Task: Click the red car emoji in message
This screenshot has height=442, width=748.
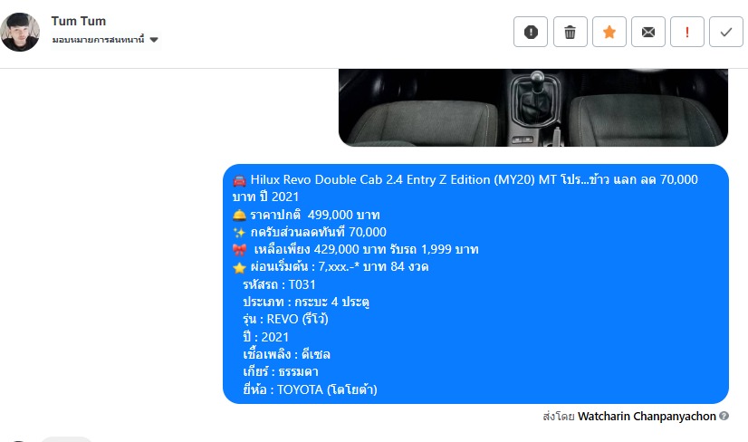Action: (239, 180)
